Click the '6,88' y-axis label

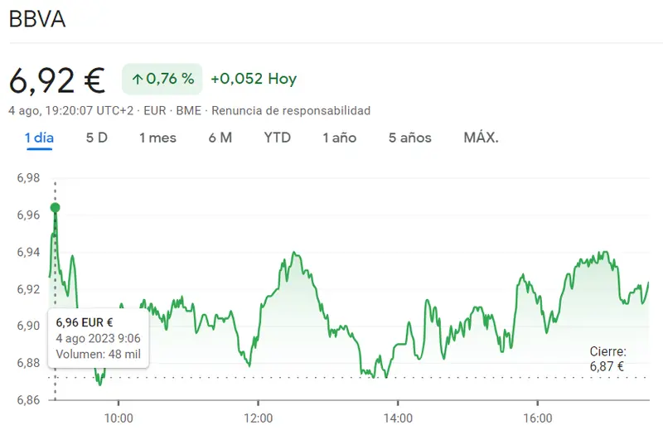pyautogui.click(x=28, y=363)
